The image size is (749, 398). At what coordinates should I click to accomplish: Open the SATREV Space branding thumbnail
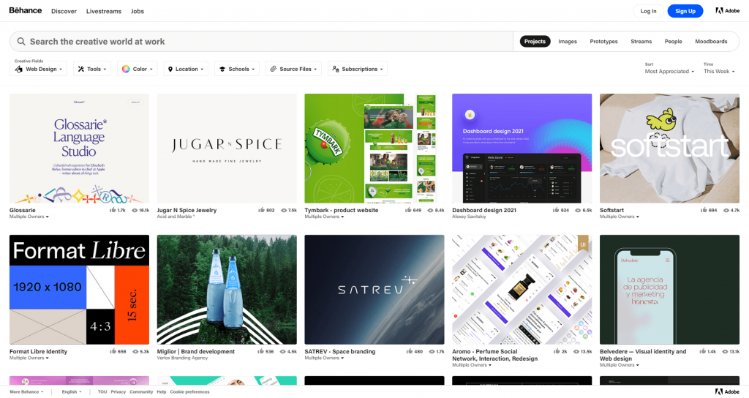[374, 290]
